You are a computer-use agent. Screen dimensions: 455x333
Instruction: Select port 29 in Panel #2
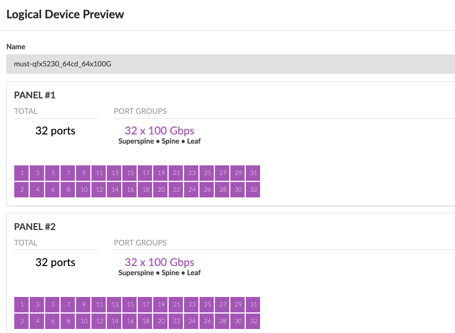click(238, 305)
